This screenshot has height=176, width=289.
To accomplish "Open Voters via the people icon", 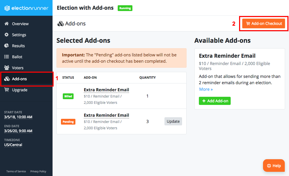I will 7,67.
